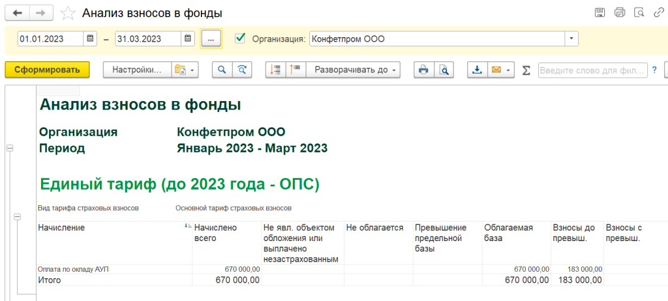The height and width of the screenshot is (301, 668).
Task: Click the period selection ellipsis button
Action: (211, 38)
